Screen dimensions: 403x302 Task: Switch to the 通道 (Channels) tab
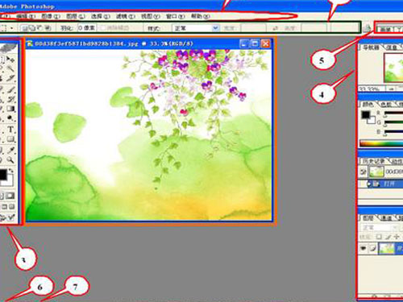[x=387, y=218]
